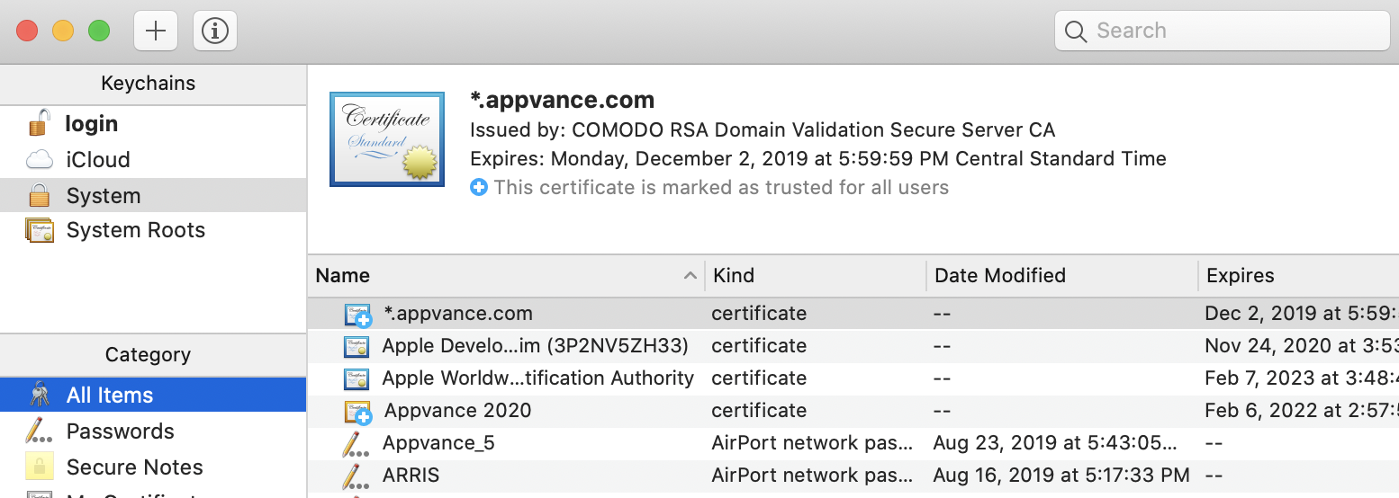Click the Feb 6, 2022 expires cell
The width and height of the screenshot is (1399, 498).
point(1301,411)
